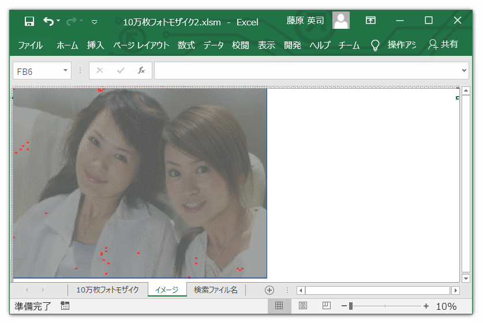Select the ページ レイアウト tab

point(141,45)
